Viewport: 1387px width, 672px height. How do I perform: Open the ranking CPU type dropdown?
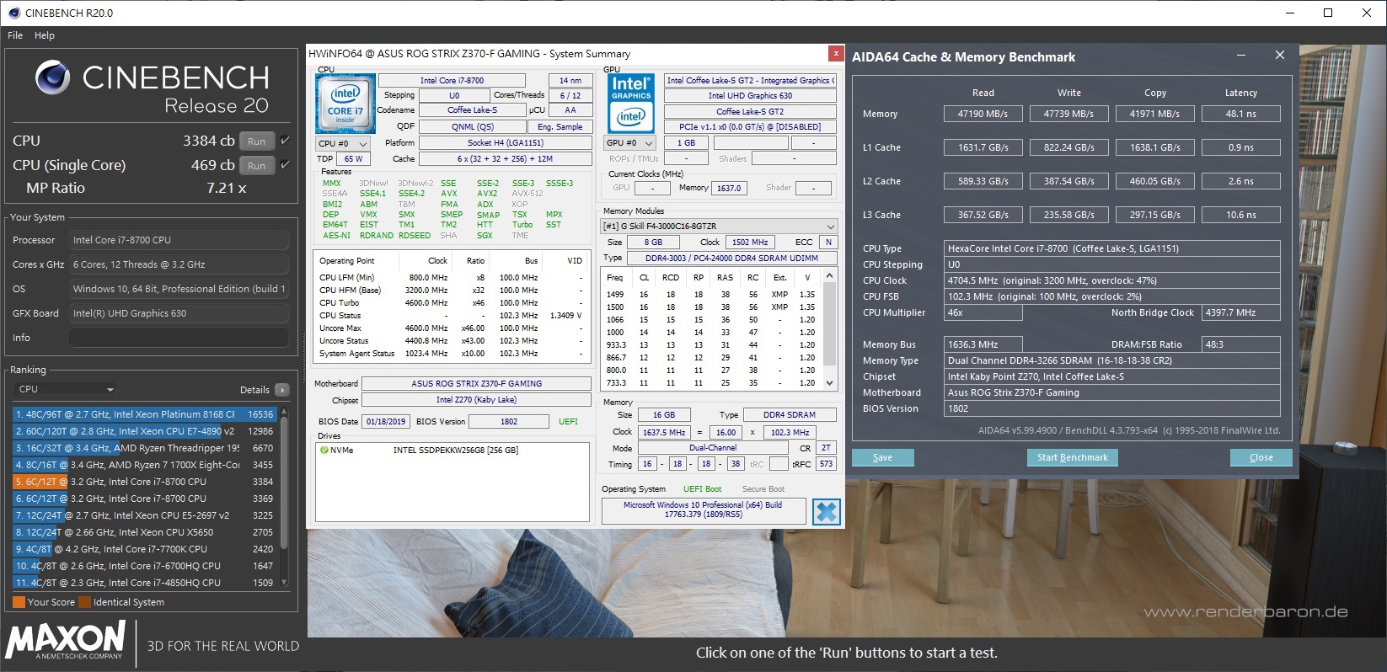[64, 389]
